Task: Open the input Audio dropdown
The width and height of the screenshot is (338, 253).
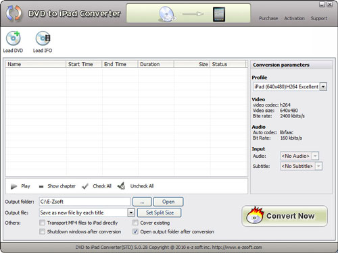Action: 315,156
